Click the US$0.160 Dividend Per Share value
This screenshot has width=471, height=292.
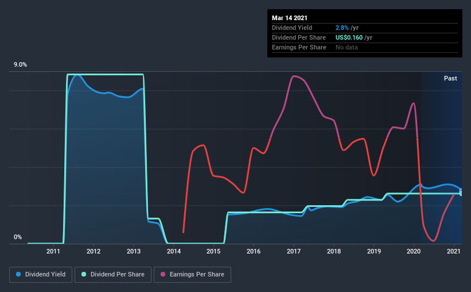click(349, 37)
